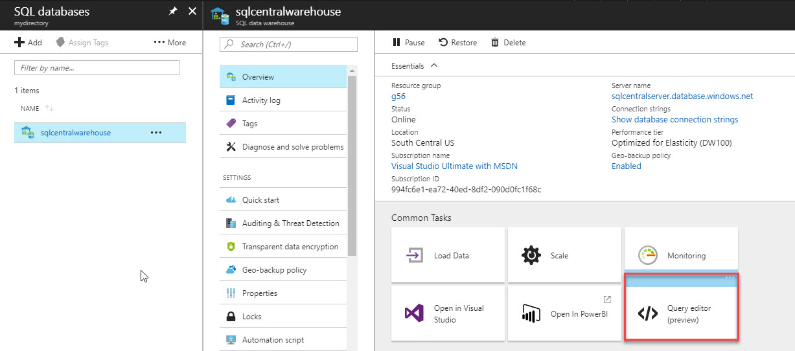Launch Query editor (preview) tile
The height and width of the screenshot is (351, 795).
pyautogui.click(x=680, y=314)
